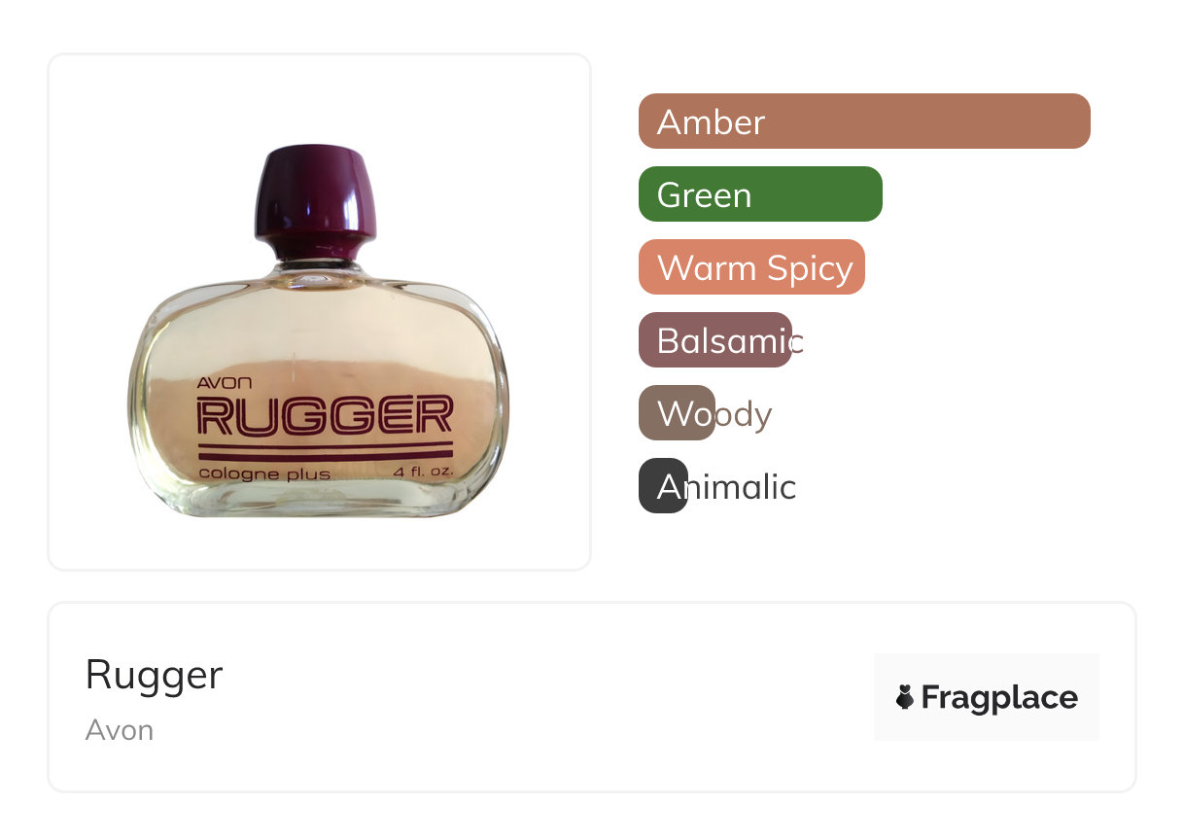Click the 'Animalic' label text
The image size is (1184, 840).
pyautogui.click(x=726, y=487)
